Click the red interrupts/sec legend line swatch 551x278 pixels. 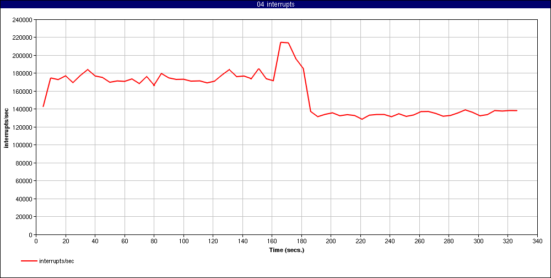pos(29,261)
